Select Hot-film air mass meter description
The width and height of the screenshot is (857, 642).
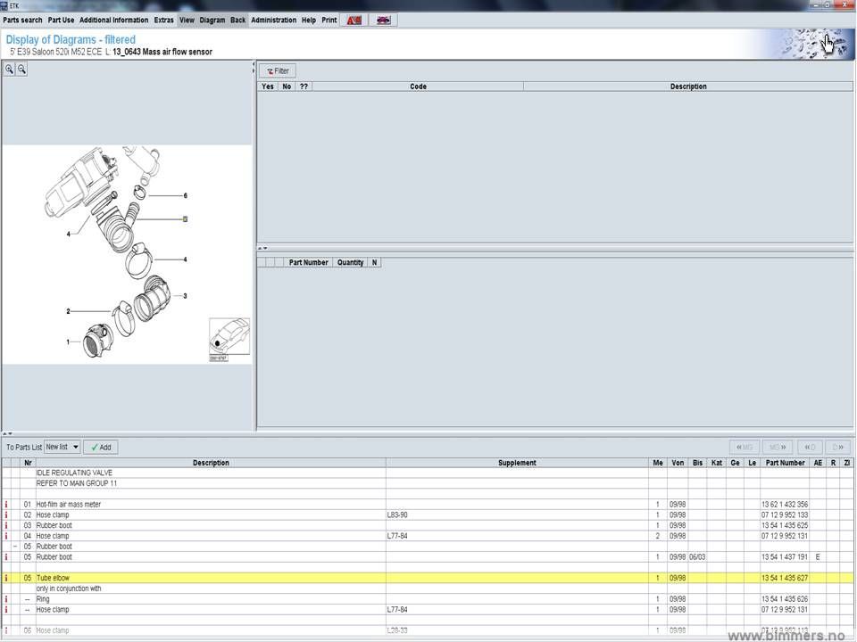coord(69,505)
